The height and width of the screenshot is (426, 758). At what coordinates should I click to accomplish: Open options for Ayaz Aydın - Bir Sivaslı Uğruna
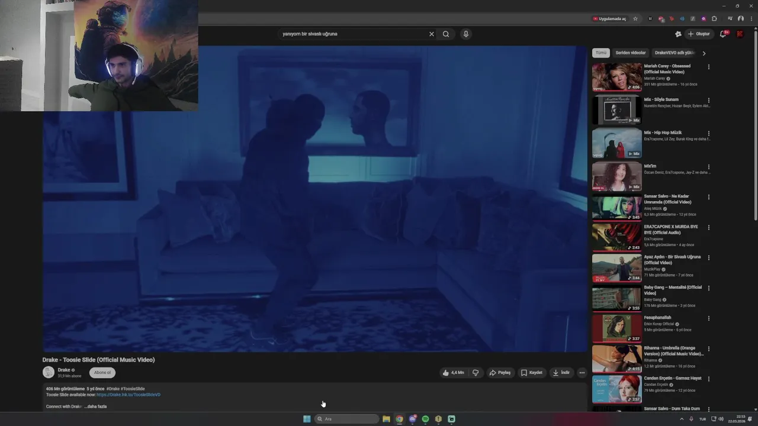click(708, 258)
